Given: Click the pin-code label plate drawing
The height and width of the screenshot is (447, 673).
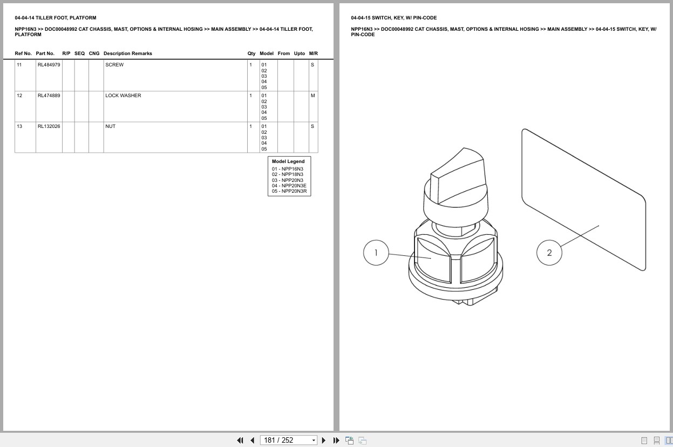Looking at the screenshot, I should [x=583, y=199].
